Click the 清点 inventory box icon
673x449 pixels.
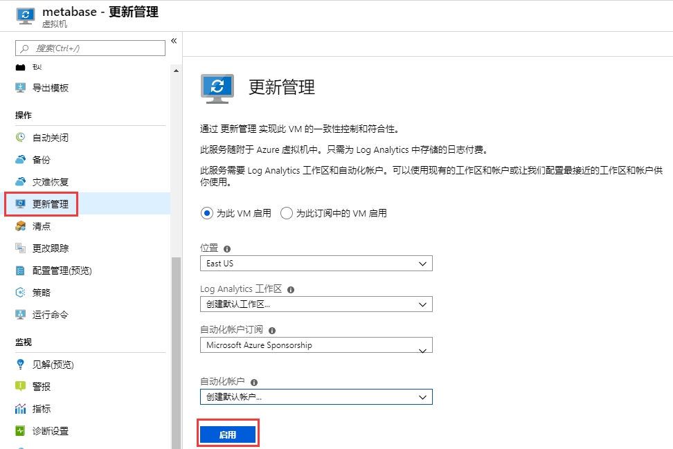[x=21, y=226]
